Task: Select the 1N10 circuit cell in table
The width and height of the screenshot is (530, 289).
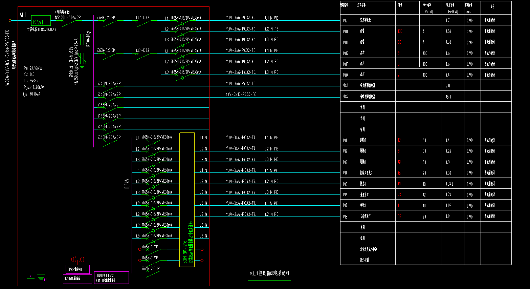Action: click(x=345, y=32)
